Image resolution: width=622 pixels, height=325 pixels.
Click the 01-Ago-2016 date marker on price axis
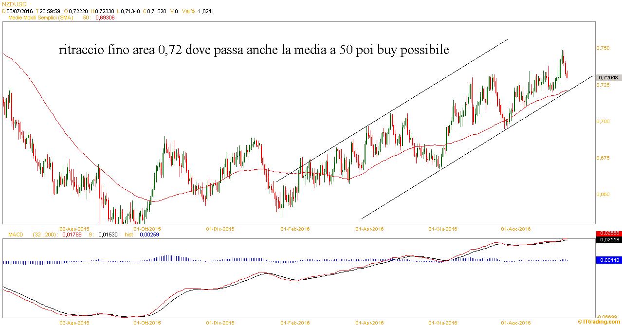coord(515,228)
